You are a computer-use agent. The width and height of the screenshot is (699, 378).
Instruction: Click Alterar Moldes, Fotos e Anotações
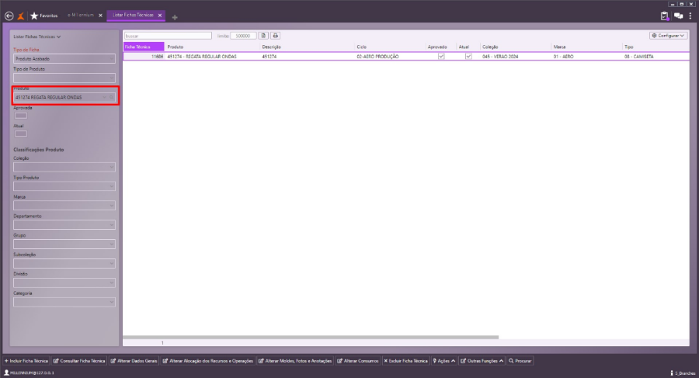pyautogui.click(x=295, y=361)
